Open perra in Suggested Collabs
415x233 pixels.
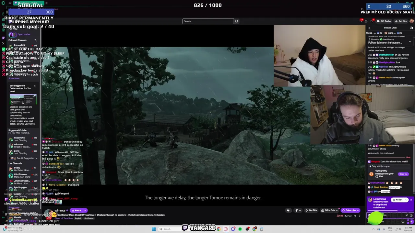tap(23, 152)
